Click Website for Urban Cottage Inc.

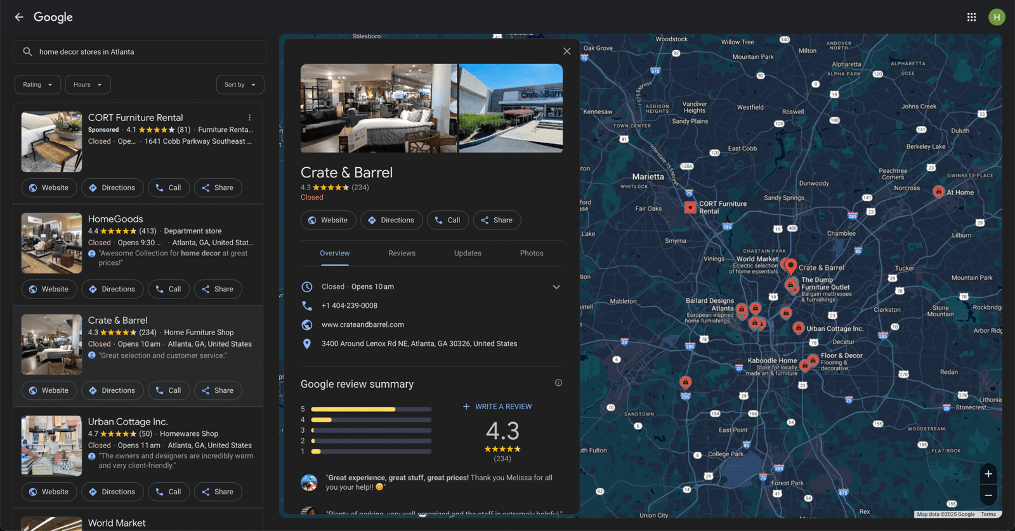(49, 492)
